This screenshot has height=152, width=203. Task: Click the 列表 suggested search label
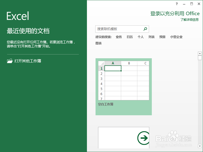pos(151,37)
